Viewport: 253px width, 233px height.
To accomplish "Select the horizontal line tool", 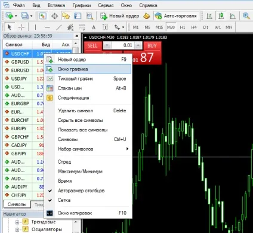I will click(x=47, y=27).
